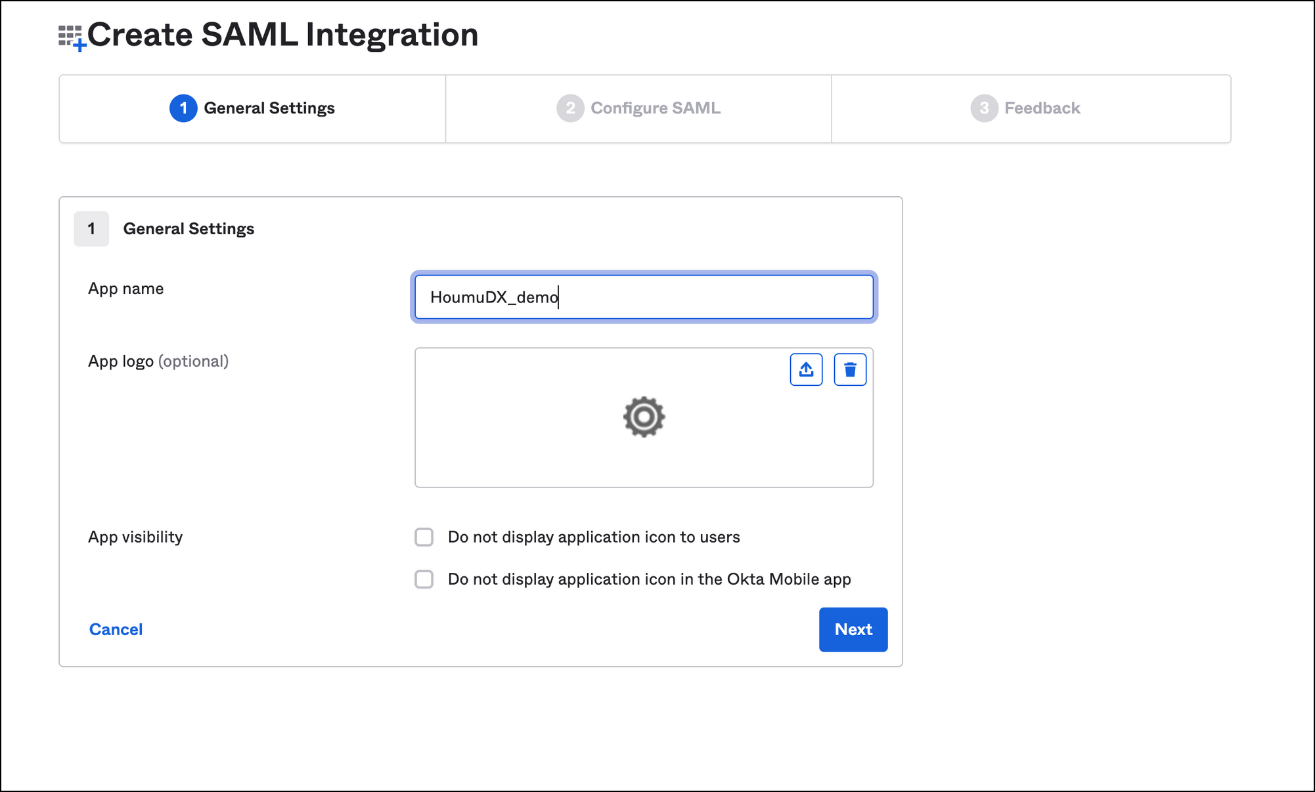Click the upload logo icon
The image size is (1315, 792).
[x=806, y=369]
